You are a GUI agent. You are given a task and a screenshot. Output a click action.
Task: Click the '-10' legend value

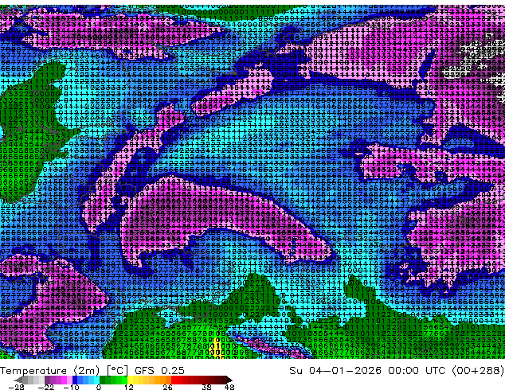(x=72, y=387)
